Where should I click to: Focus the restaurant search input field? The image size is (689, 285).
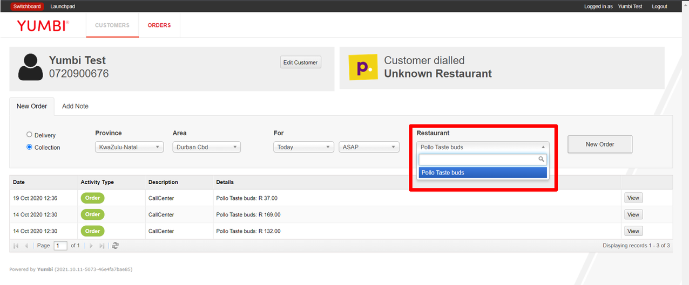(483, 159)
